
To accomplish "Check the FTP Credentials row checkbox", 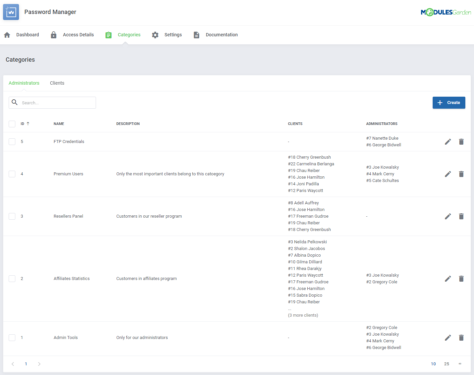I will click(x=12, y=142).
